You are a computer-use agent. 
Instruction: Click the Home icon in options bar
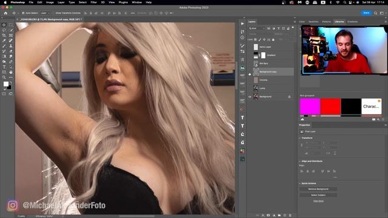(x=5, y=13)
